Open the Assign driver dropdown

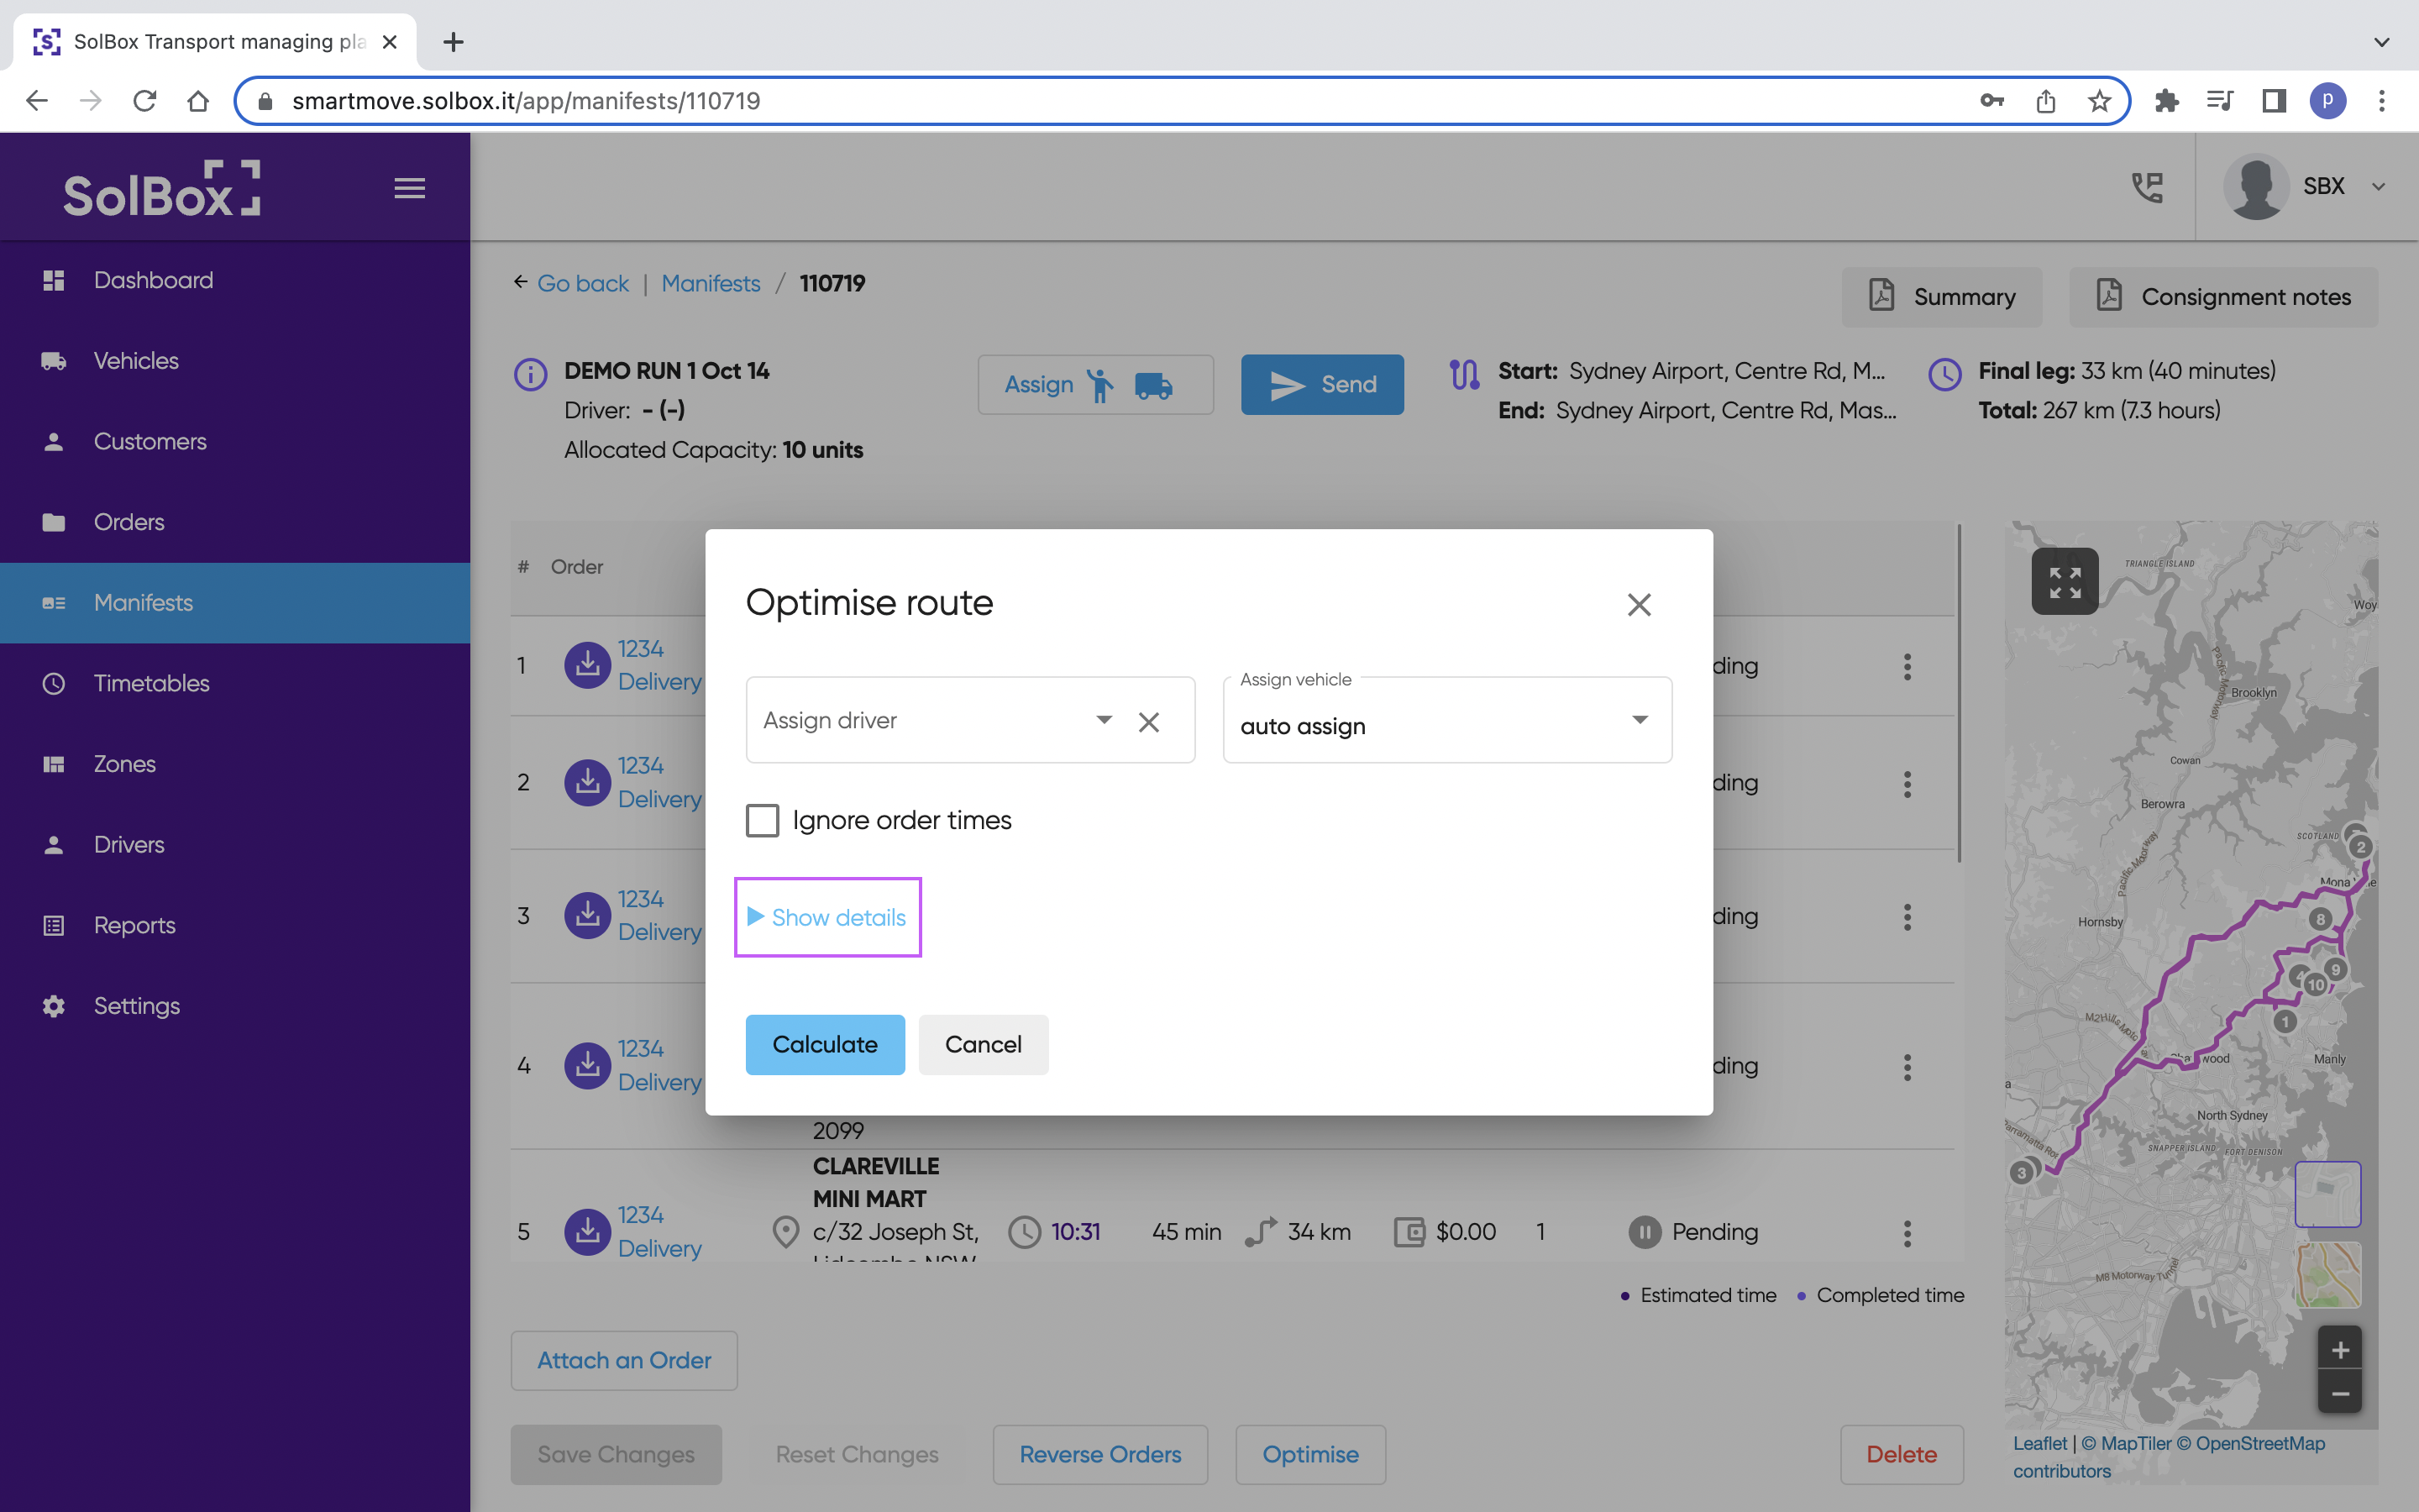1104,720
